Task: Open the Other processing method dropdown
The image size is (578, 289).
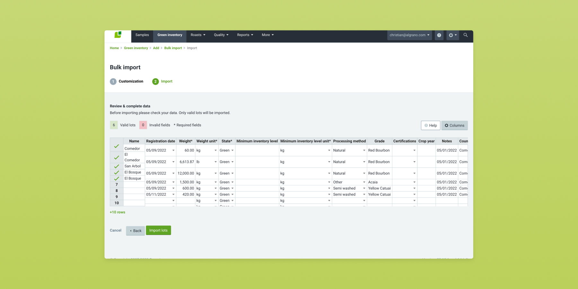Action: tap(364, 182)
